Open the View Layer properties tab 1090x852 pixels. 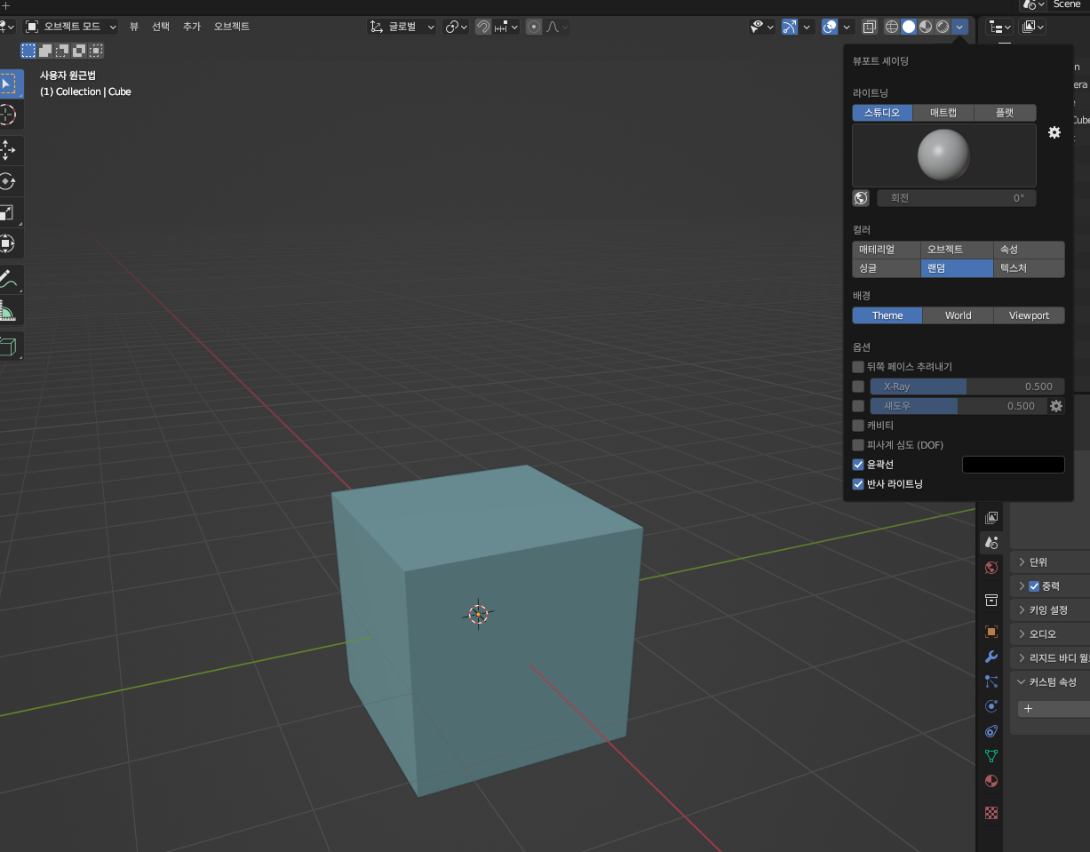991,517
